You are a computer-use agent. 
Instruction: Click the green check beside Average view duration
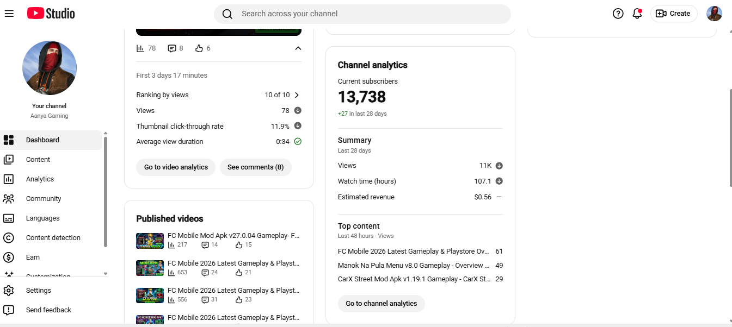298,141
